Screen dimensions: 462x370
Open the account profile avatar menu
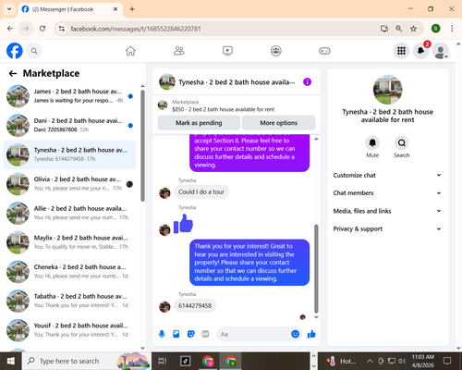pos(441,51)
